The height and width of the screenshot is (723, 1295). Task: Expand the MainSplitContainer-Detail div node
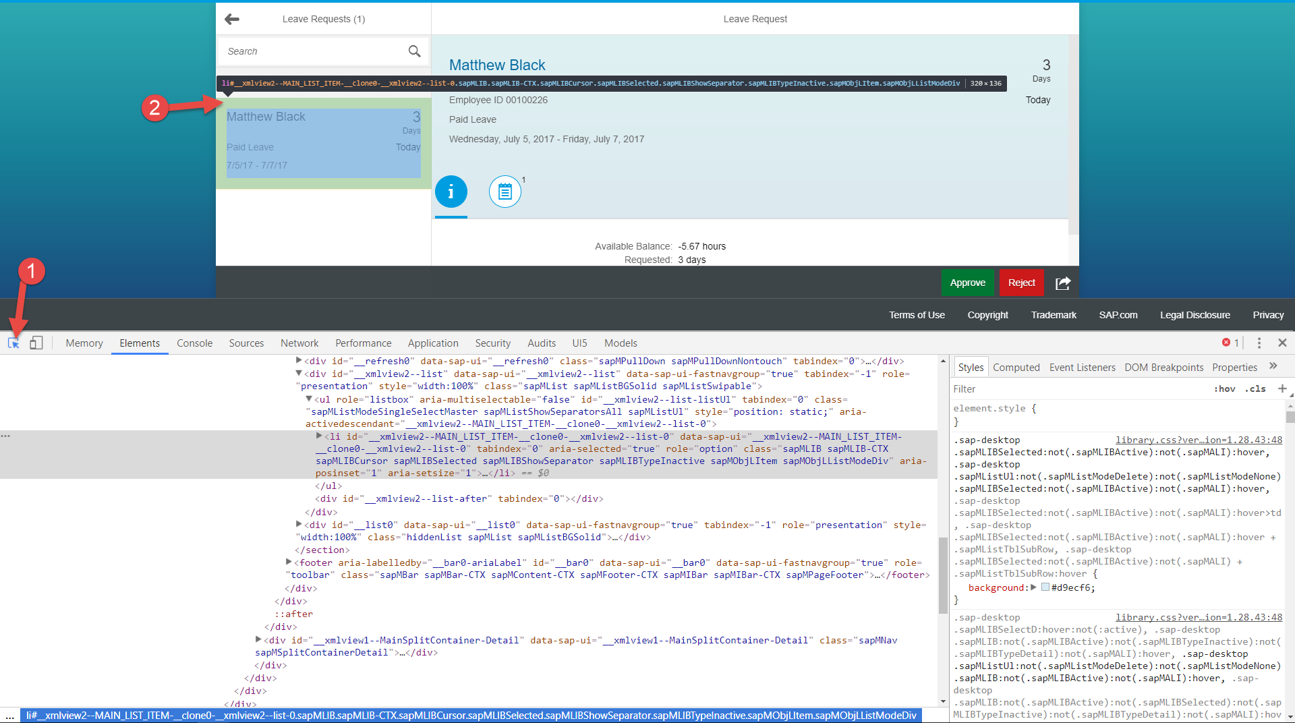[x=258, y=639]
